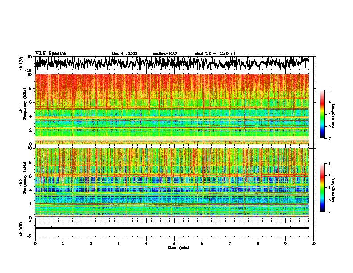Click the "-7" tick on ch.2 color bar
This screenshot has width=353, height=273.
[328, 212]
